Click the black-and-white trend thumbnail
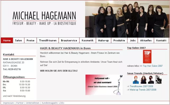 (x=159, y=80)
